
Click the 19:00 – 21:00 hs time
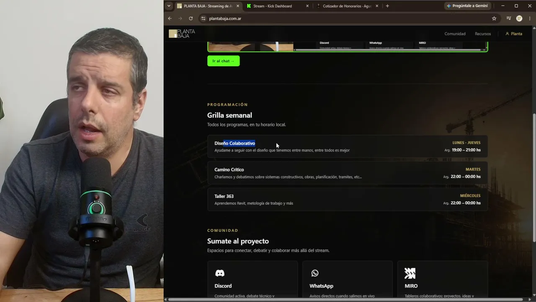tap(466, 150)
